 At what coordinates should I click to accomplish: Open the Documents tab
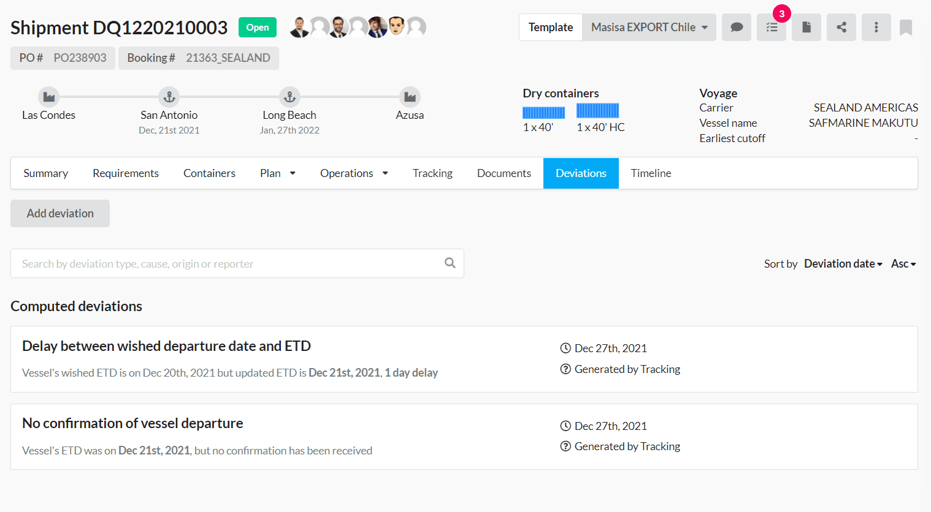pyautogui.click(x=504, y=173)
